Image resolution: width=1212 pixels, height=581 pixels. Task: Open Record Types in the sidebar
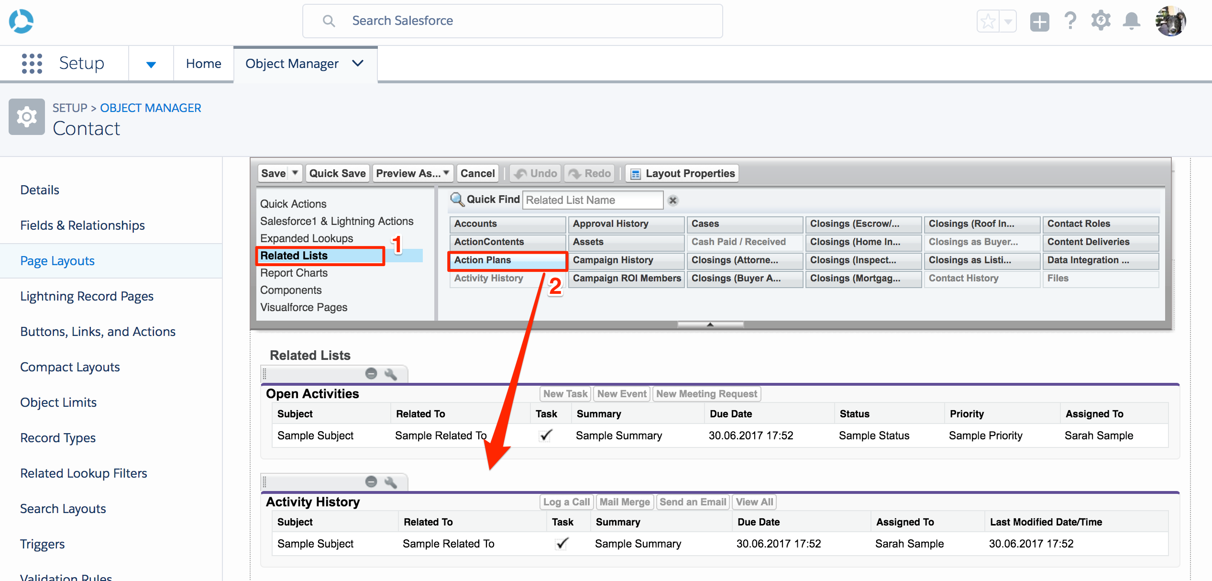pos(58,438)
